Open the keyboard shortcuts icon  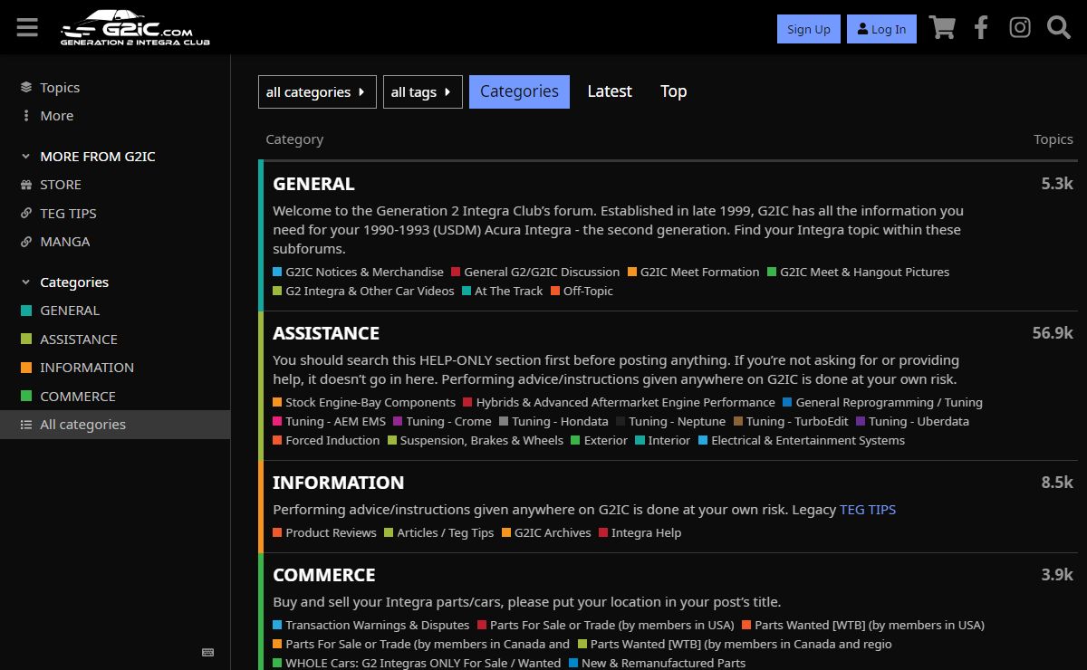coord(207,652)
